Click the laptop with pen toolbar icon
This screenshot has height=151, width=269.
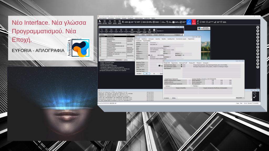(215, 22)
